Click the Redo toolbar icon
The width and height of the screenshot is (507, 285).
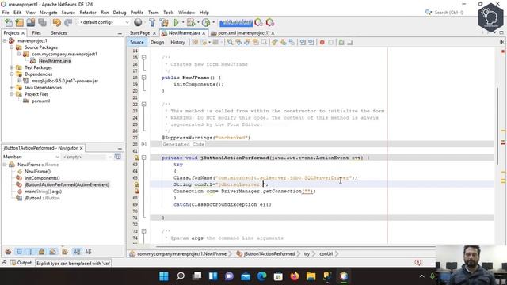[68, 22]
